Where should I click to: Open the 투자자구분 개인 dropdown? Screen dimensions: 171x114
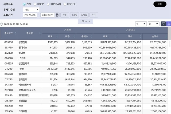coord(31,10)
